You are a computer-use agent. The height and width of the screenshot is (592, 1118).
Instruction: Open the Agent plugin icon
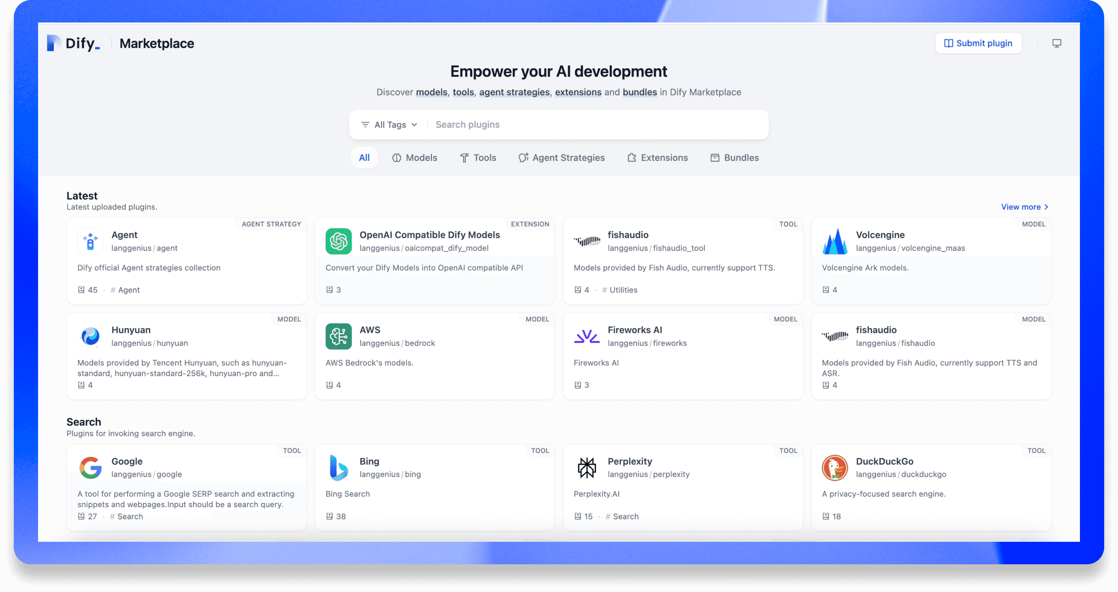tap(90, 241)
